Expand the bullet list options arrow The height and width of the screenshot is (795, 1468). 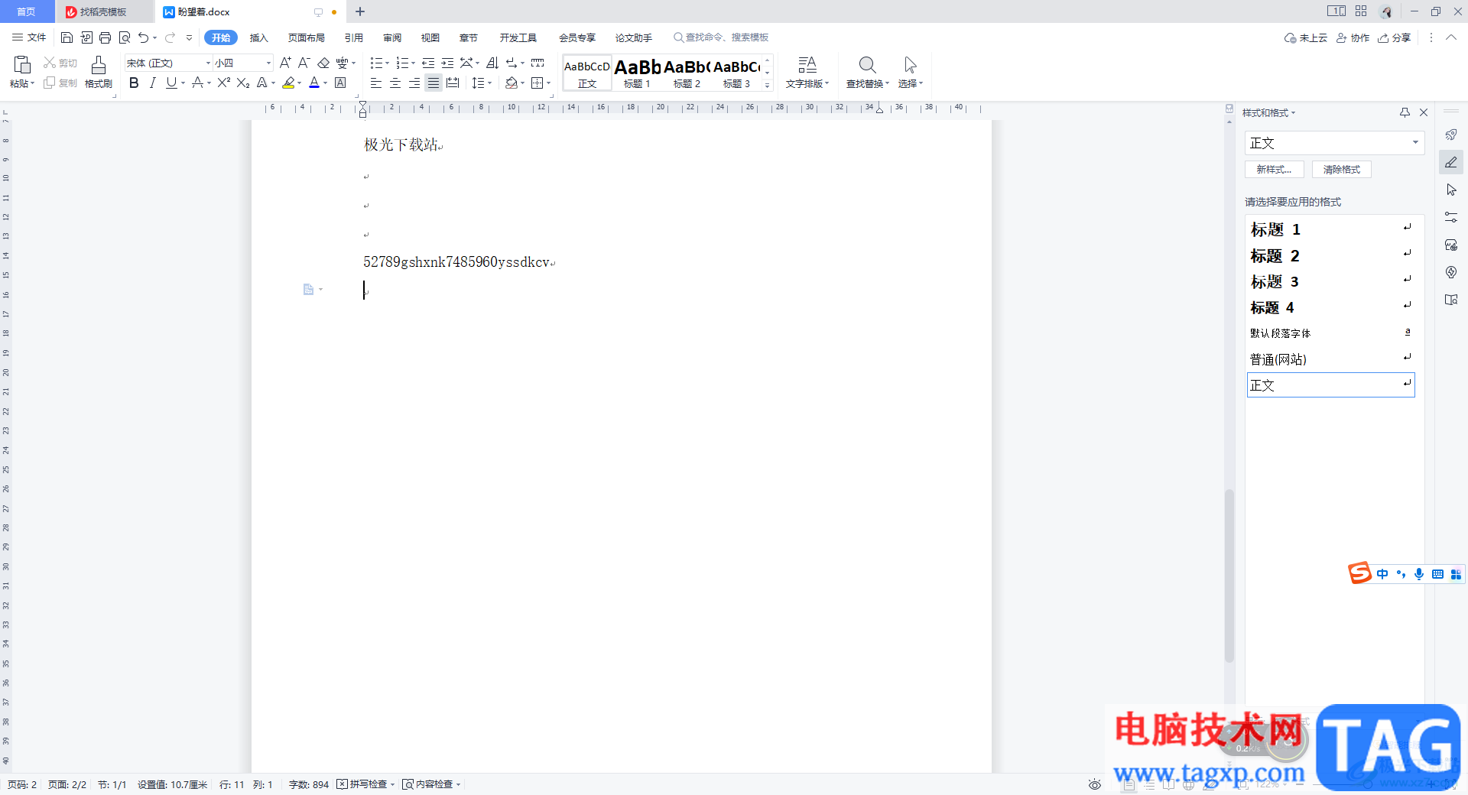pyautogui.click(x=387, y=63)
